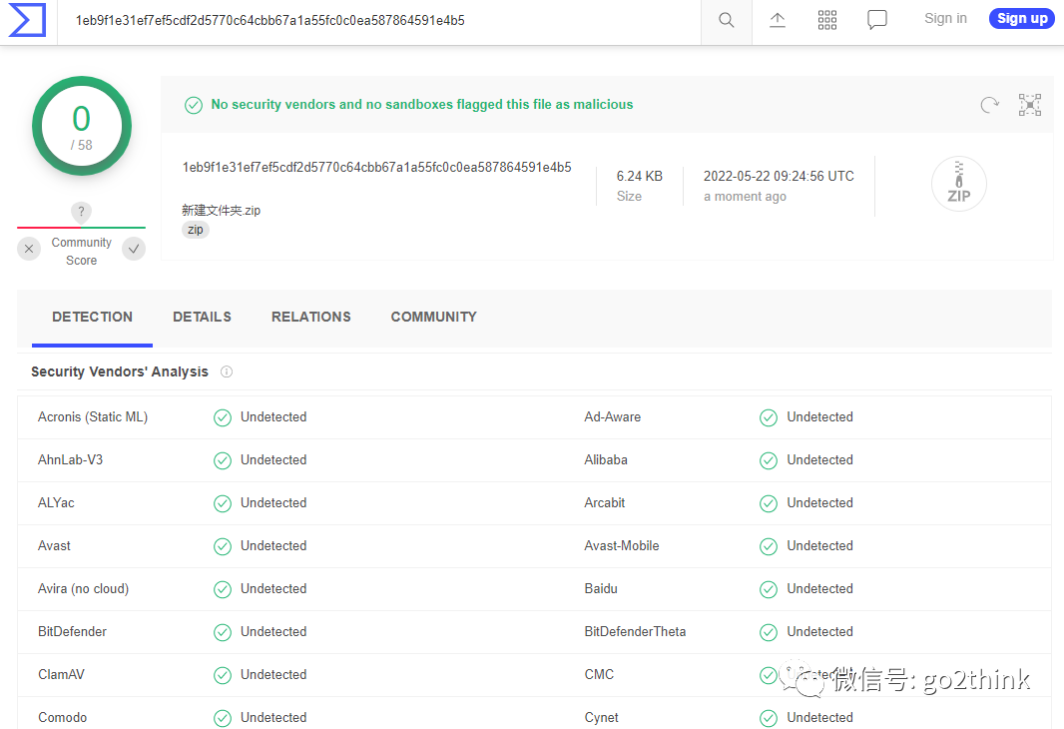Screen dimensions: 1064x729
Task: Click the Baidu Undetected checkmark icon
Action: (x=769, y=589)
